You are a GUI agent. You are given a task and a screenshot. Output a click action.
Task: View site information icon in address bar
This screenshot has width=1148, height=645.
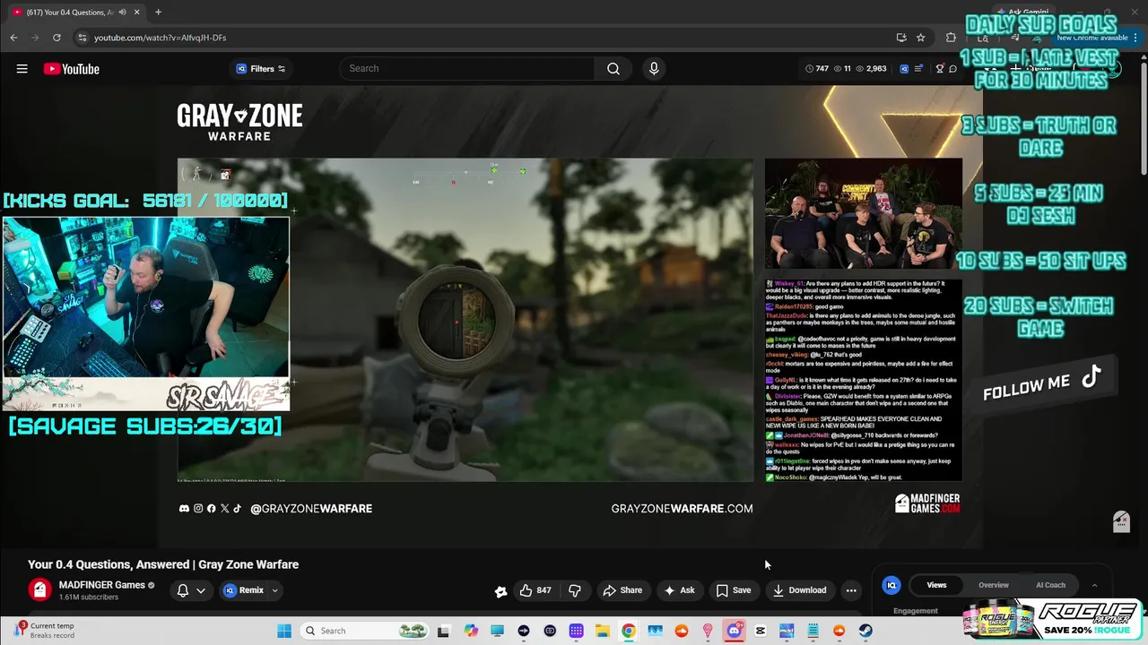[82, 38]
